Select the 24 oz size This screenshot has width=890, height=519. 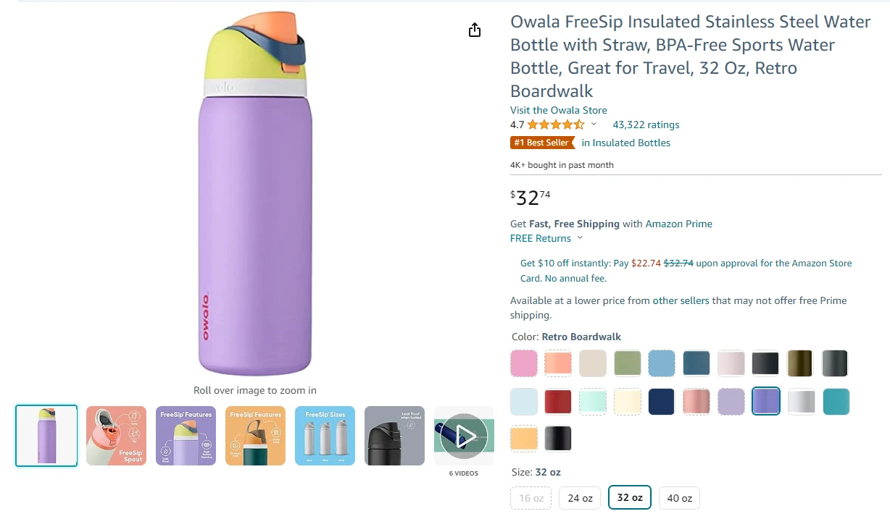pyautogui.click(x=579, y=497)
